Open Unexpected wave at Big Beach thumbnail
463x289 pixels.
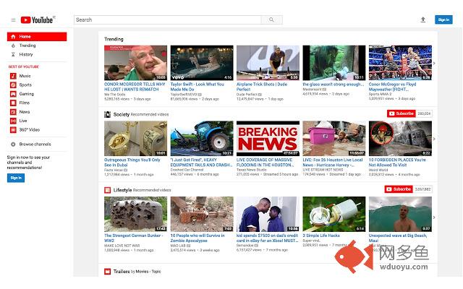(400, 214)
